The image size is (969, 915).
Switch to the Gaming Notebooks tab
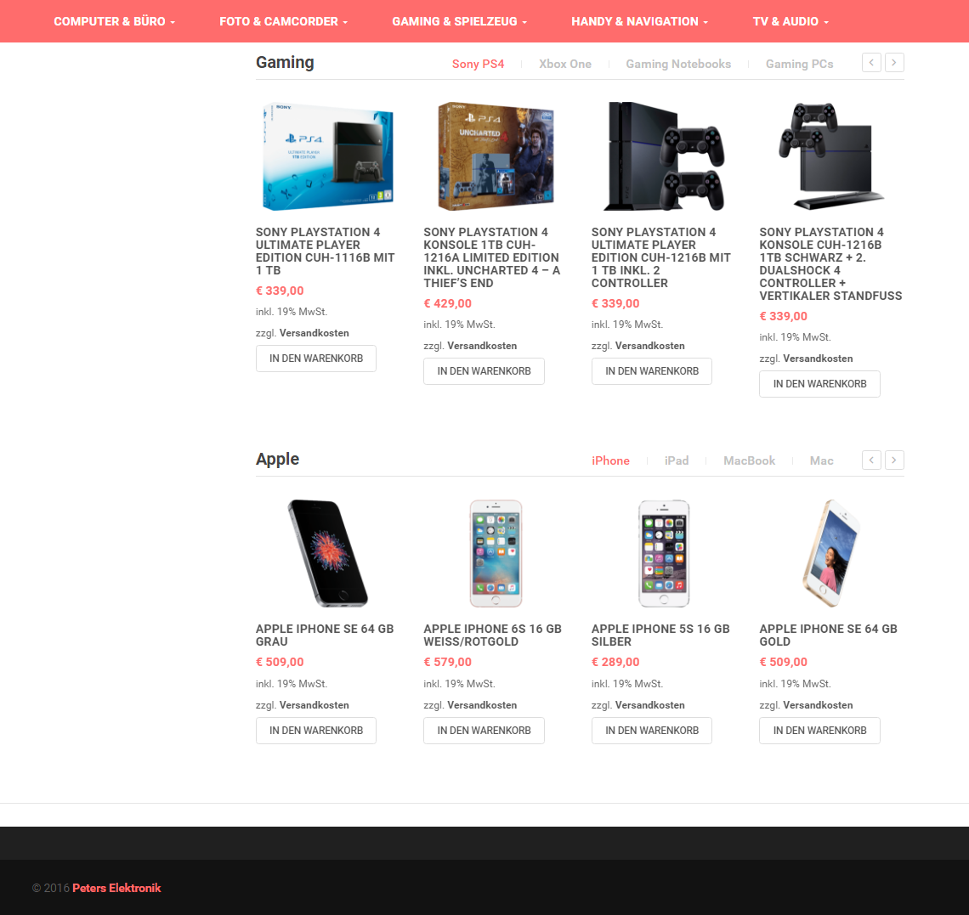coord(678,64)
